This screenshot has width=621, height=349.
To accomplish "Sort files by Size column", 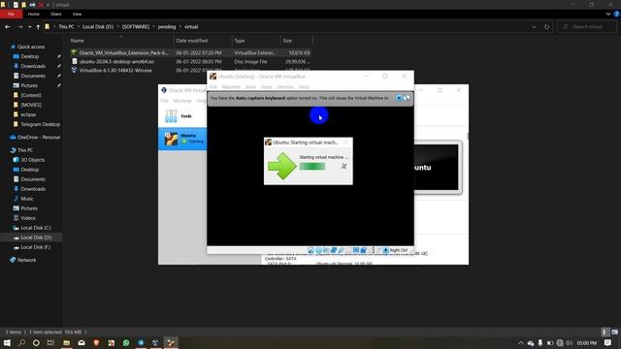I will (296, 41).
